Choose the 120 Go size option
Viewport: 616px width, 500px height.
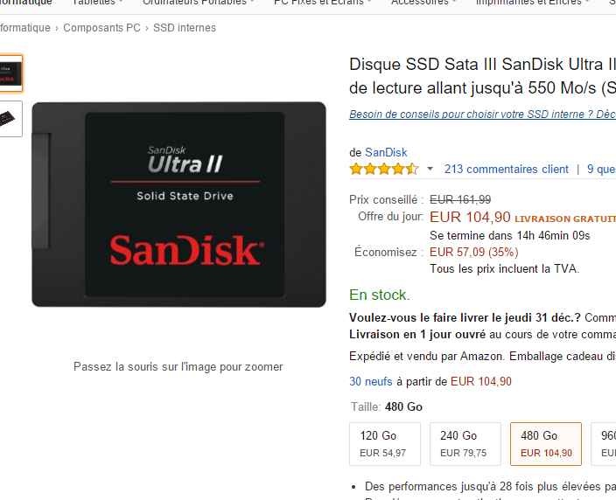click(385, 444)
